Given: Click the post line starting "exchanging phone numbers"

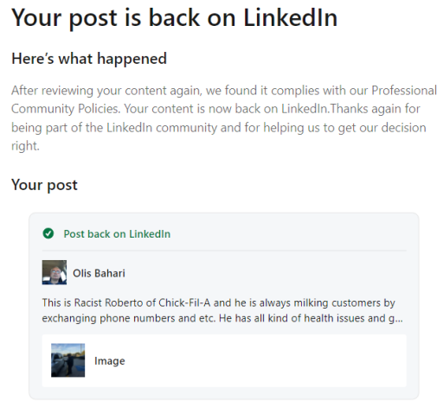Looking at the screenshot, I should pos(222,318).
